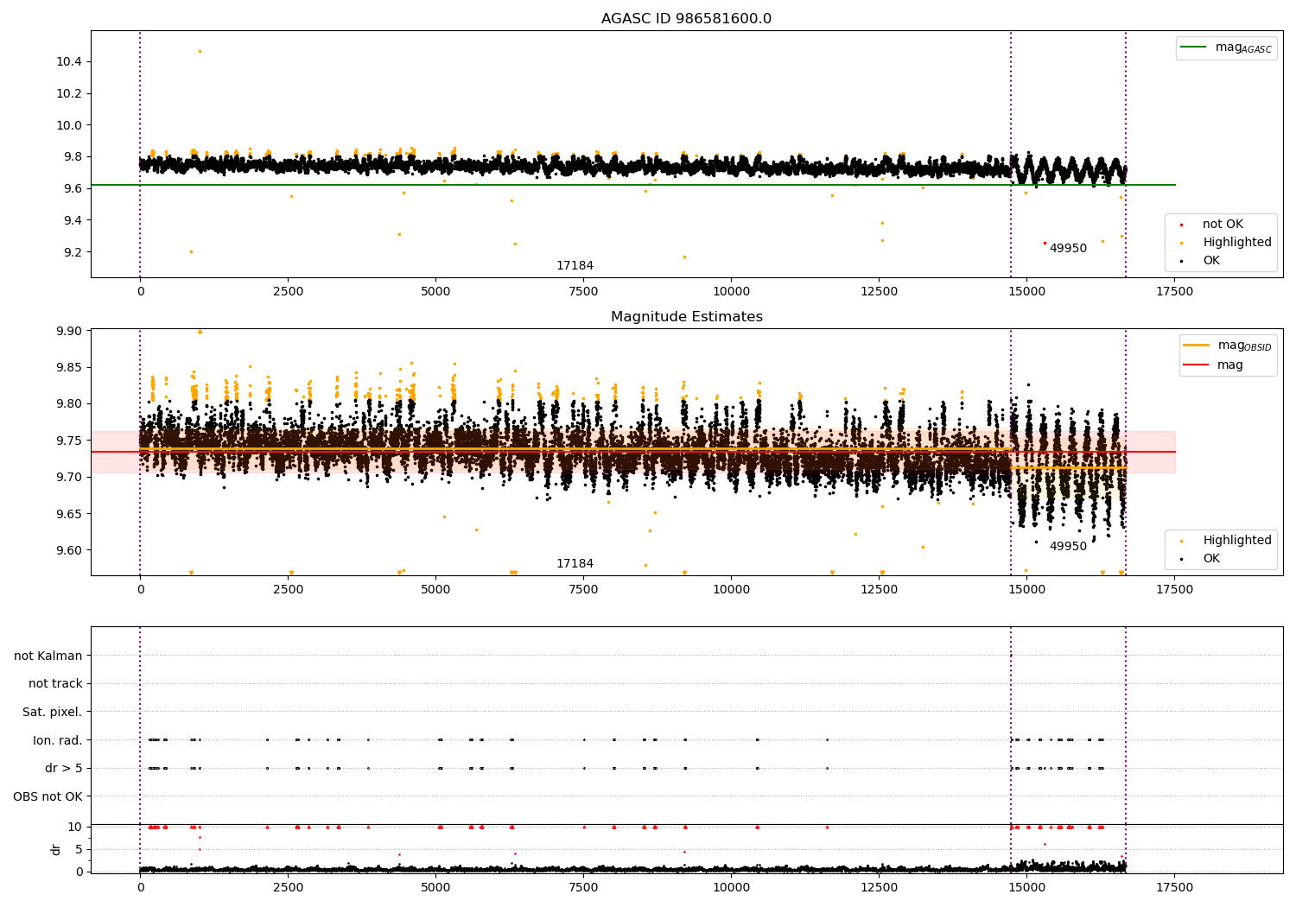The height and width of the screenshot is (907, 1296).
Task: Click the "9.85" y-axis tick label
Action: [69, 368]
